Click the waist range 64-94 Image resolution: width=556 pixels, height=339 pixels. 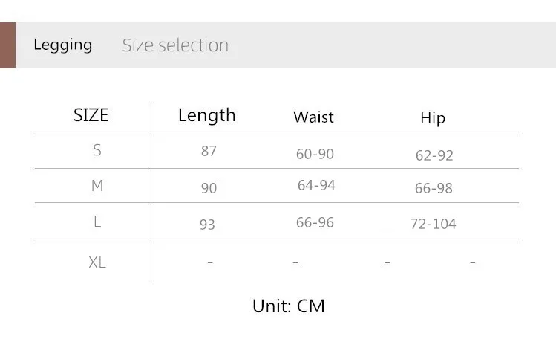click(x=316, y=185)
